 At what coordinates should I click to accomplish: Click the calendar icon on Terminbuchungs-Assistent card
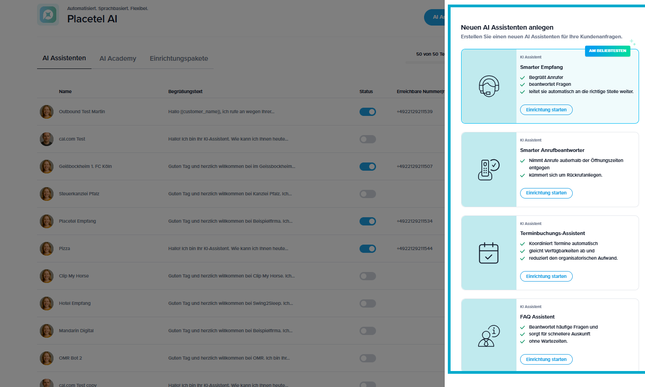click(489, 253)
